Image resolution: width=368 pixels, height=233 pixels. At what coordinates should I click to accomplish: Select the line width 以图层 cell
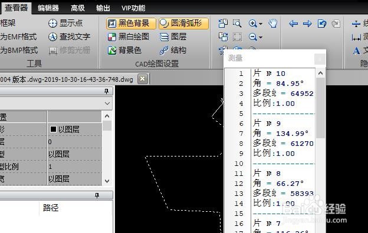tap(75, 179)
